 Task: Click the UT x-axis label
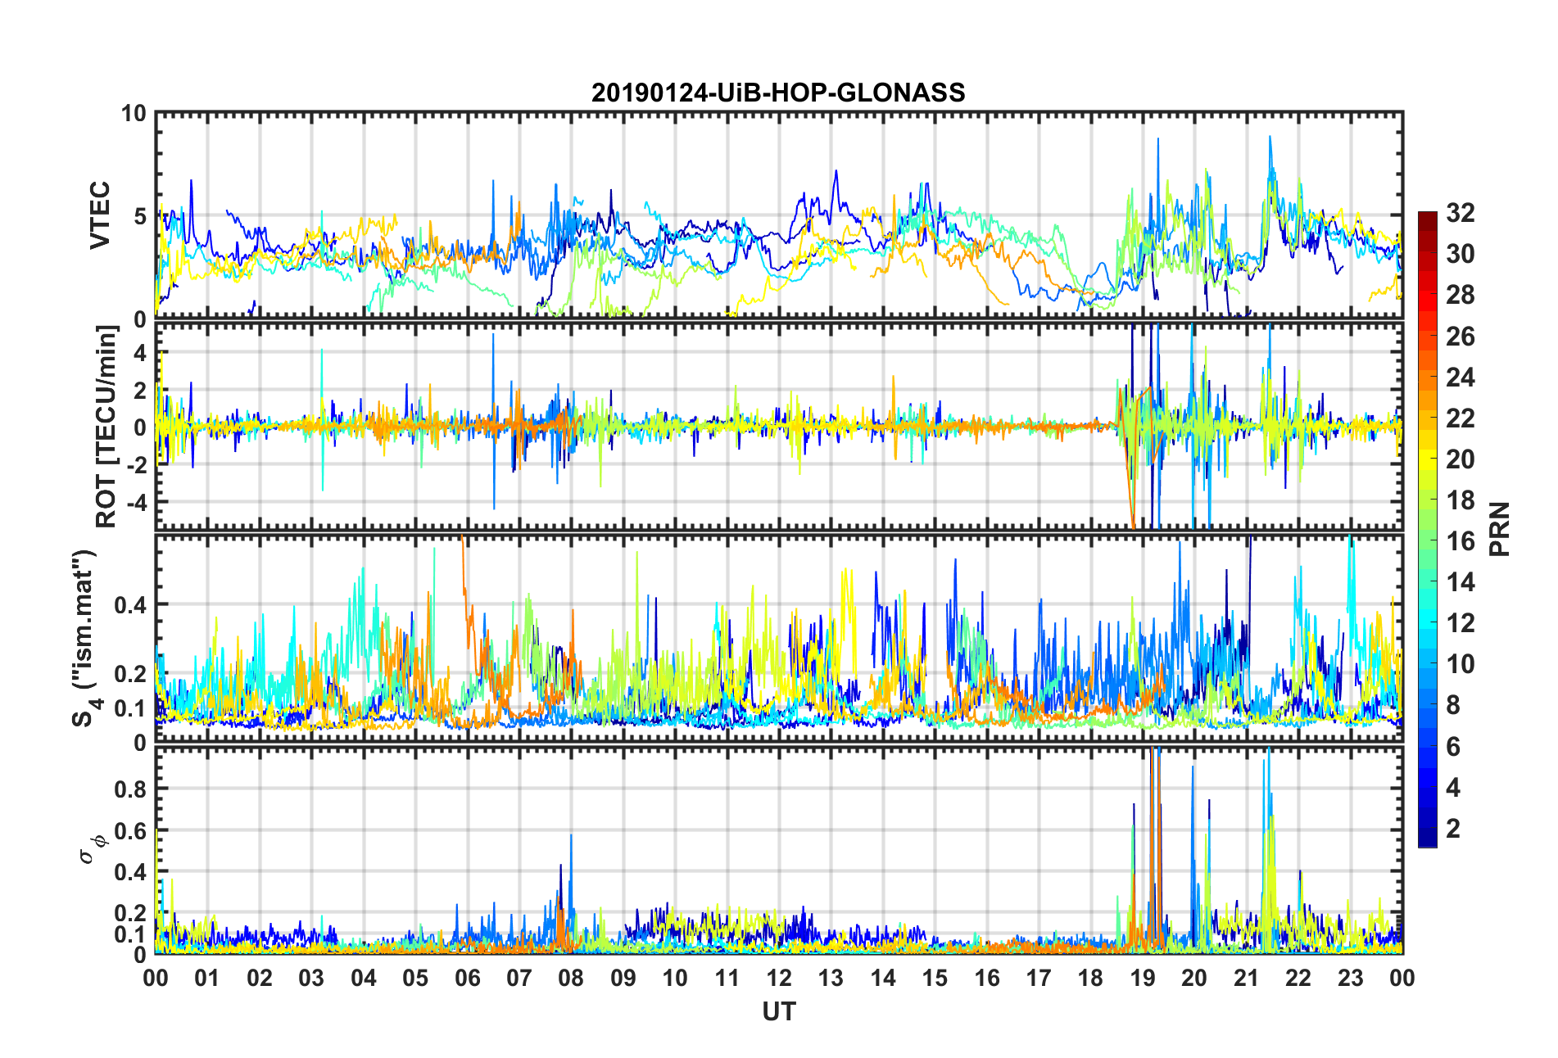(778, 1012)
